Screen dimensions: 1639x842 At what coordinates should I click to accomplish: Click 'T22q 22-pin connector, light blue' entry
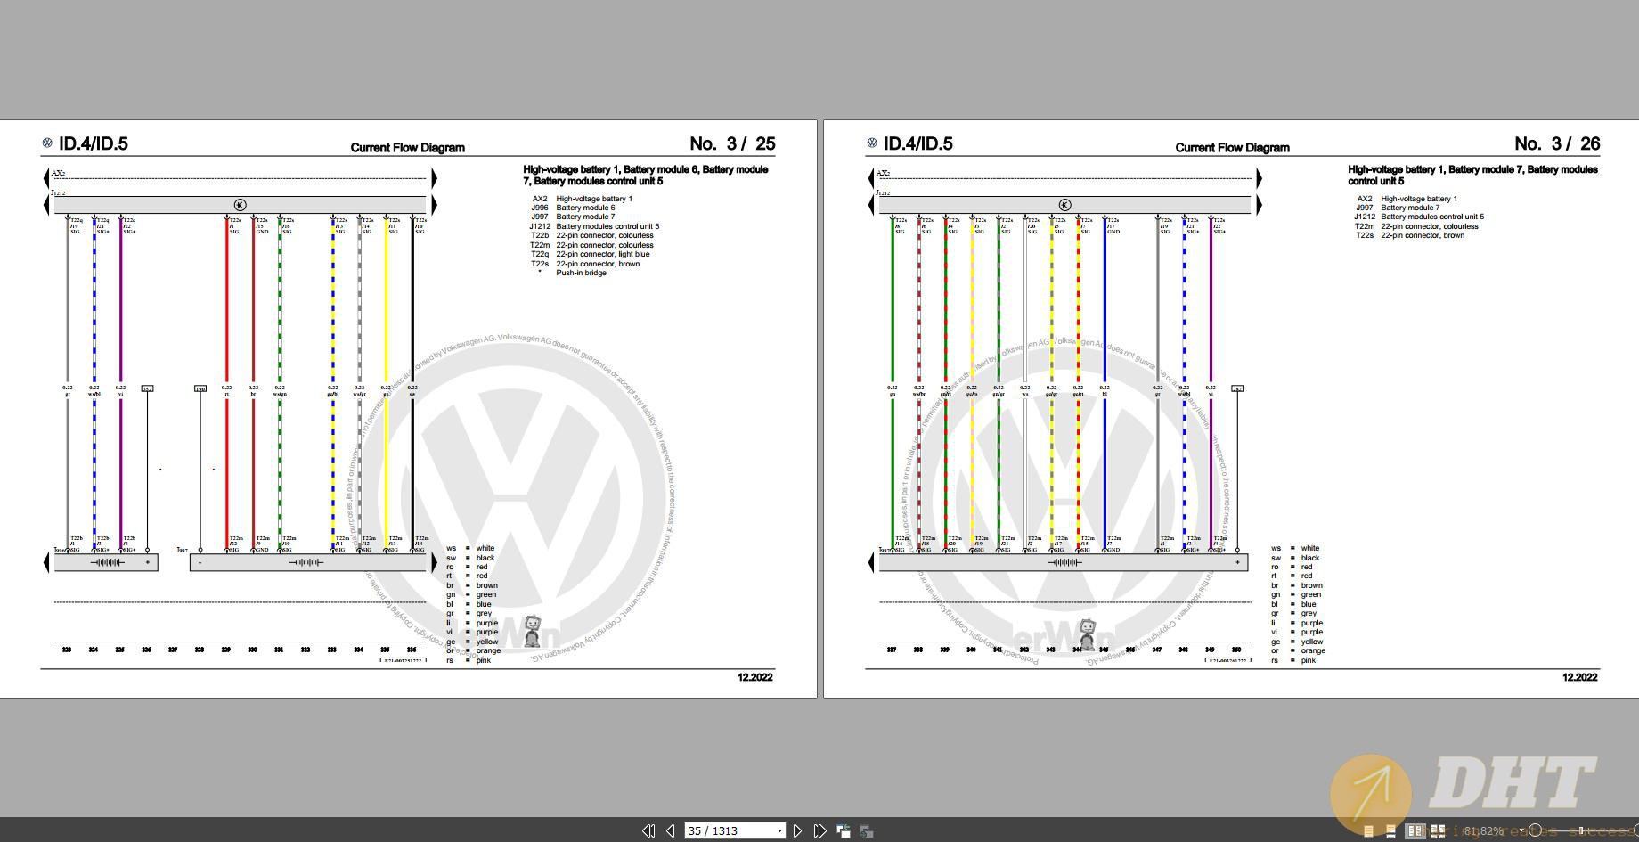[x=590, y=254]
